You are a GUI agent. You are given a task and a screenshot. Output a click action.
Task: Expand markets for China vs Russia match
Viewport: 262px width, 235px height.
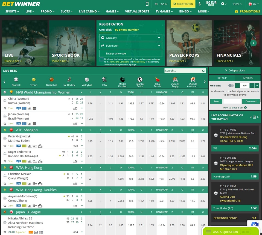pos(82,108)
